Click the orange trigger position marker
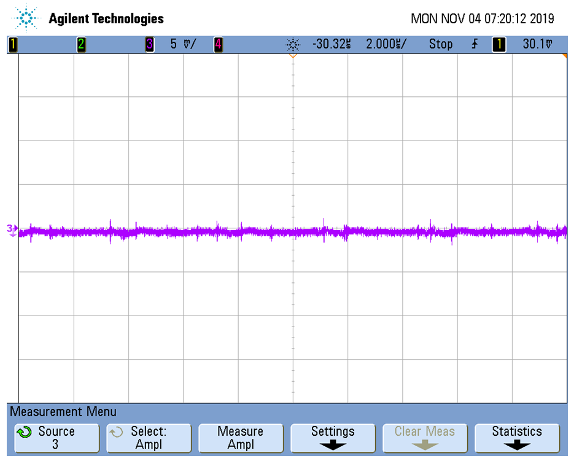This screenshot has width=582, height=464. pyautogui.click(x=292, y=54)
